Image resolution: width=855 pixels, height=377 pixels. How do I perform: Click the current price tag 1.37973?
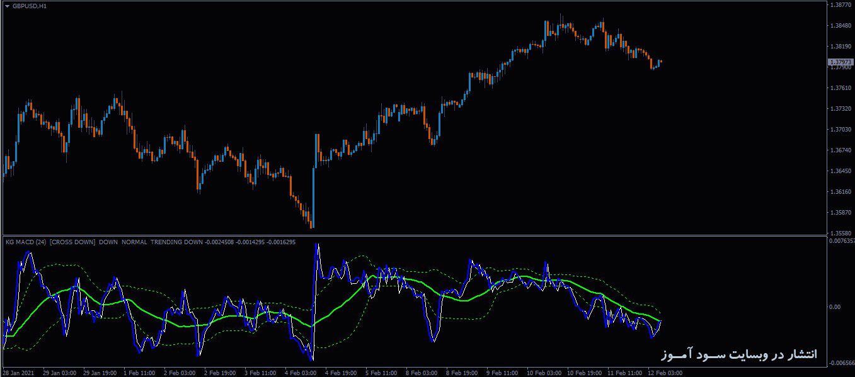[x=841, y=62]
